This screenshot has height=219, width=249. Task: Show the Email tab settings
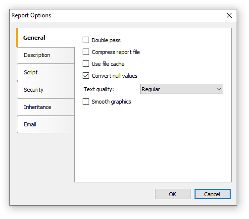coord(46,124)
